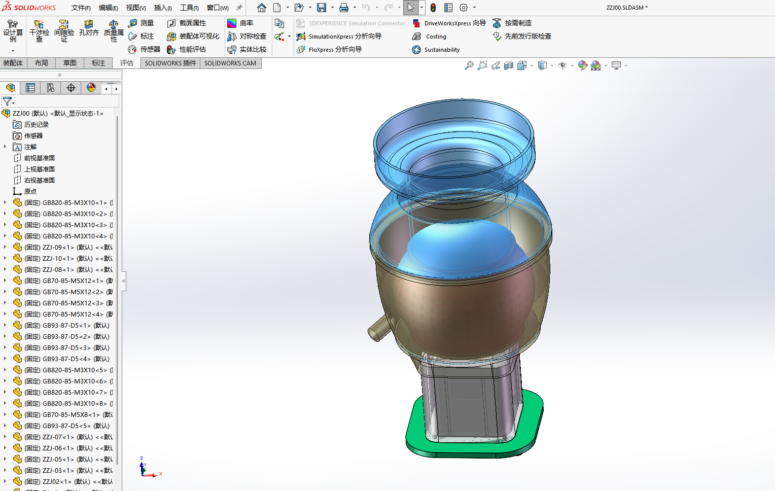775x491 pixels.
Task: Open the 文件(F) menu
Action: pos(81,8)
